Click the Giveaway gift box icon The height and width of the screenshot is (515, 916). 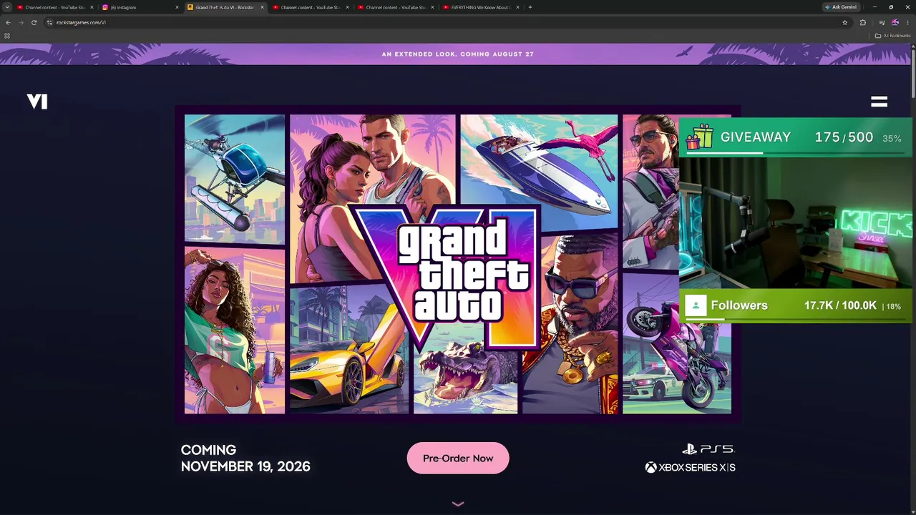coord(699,137)
